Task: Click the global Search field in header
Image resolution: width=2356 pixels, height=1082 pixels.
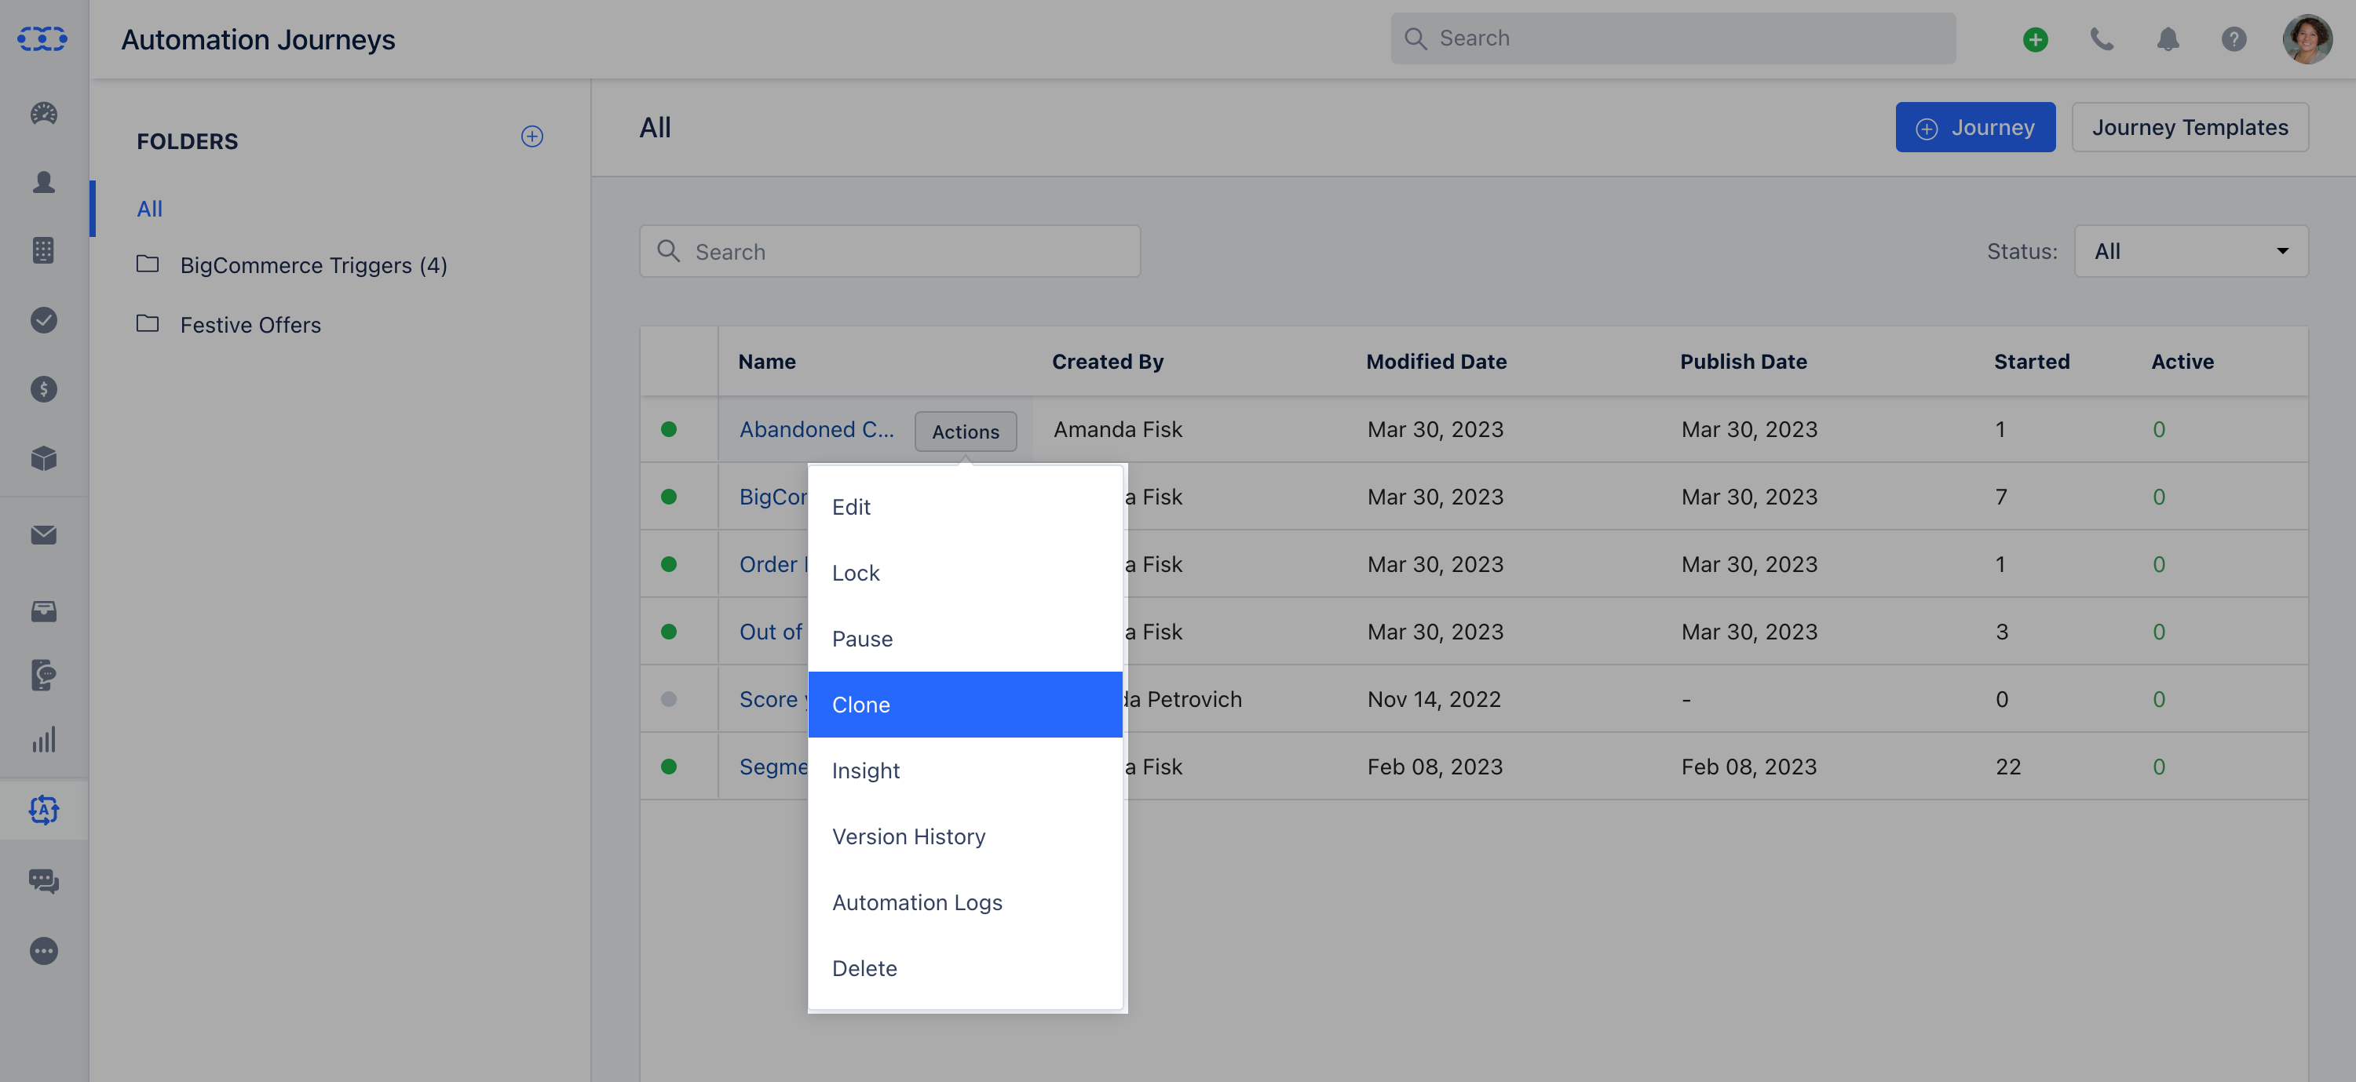Action: click(x=1673, y=38)
